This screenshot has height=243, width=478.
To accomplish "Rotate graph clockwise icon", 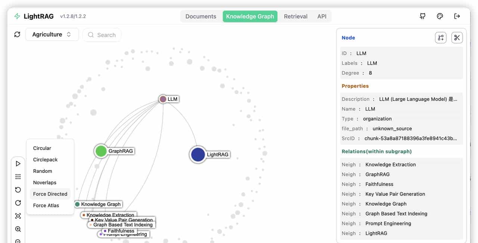I will pyautogui.click(x=18, y=203).
